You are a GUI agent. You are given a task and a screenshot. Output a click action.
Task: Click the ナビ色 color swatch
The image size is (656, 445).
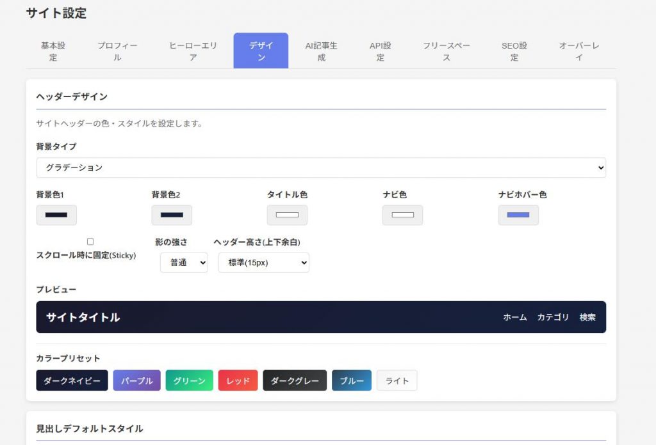[402, 215]
